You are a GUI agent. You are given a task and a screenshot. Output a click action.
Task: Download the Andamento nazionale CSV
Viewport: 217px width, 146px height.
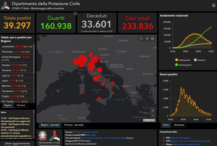(200, 141)
